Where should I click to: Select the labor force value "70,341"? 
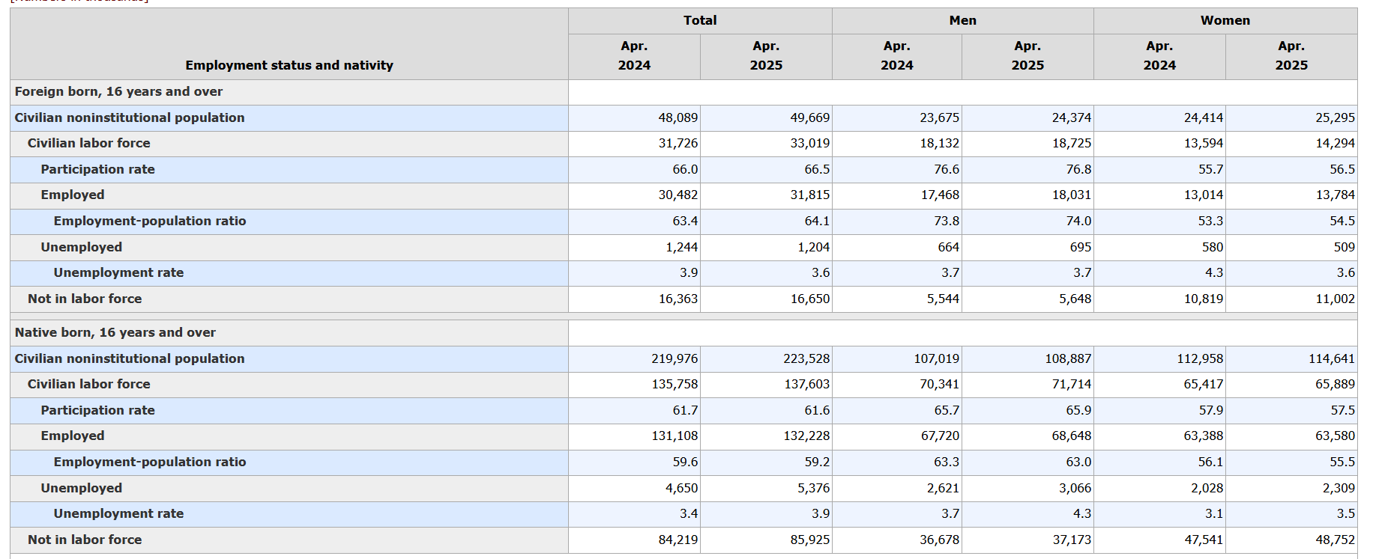coord(940,384)
